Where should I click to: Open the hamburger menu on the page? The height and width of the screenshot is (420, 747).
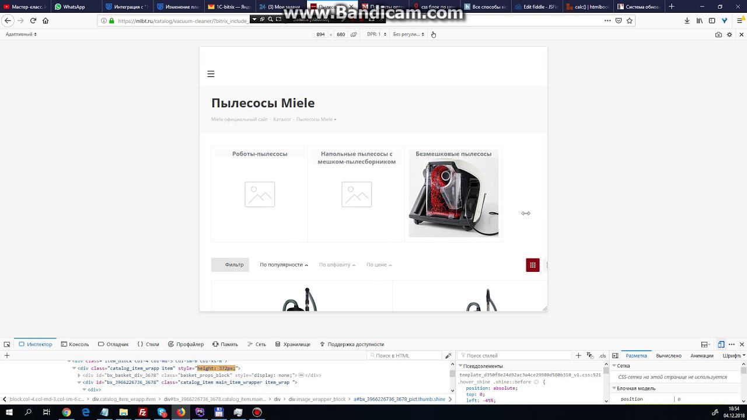211,74
